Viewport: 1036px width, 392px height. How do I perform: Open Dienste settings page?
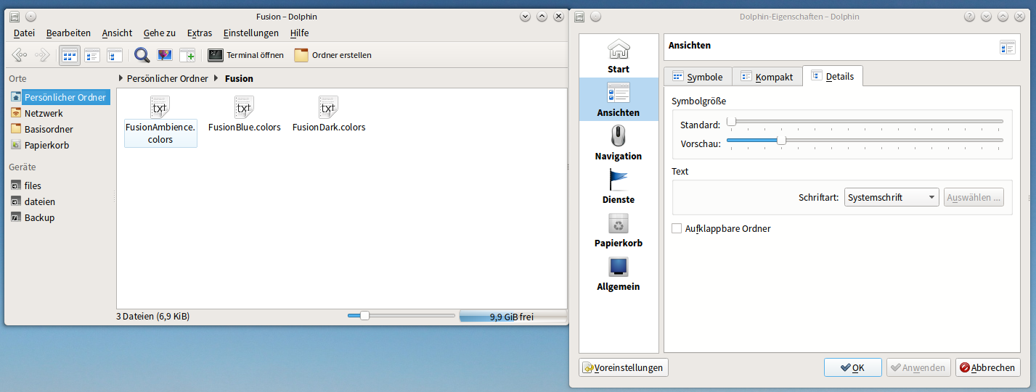click(619, 186)
